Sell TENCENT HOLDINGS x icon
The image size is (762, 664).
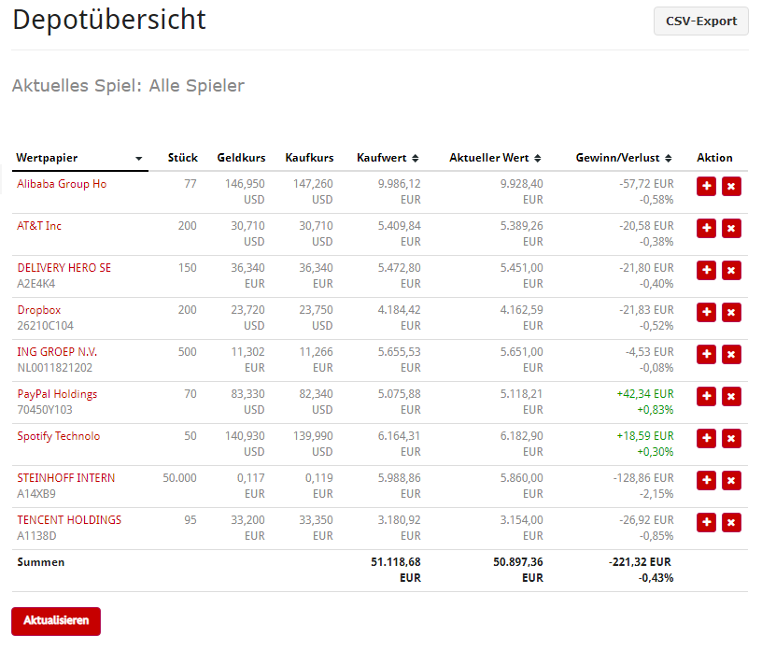[731, 523]
